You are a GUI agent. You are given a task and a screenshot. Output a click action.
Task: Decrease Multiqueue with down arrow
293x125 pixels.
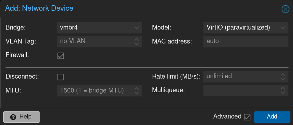[283, 93]
